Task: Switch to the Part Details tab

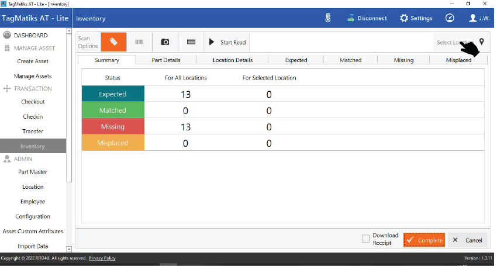Action: (x=166, y=60)
